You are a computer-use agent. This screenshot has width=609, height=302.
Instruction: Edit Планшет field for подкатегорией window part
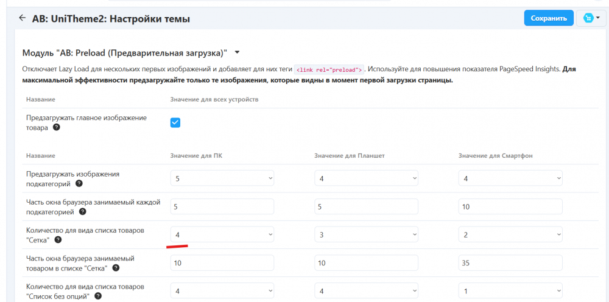point(366,206)
